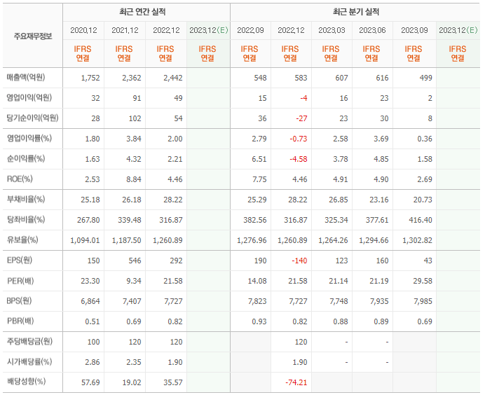The image size is (485, 395).
Task: Select quarterly sales value 616
Action: click(382, 78)
